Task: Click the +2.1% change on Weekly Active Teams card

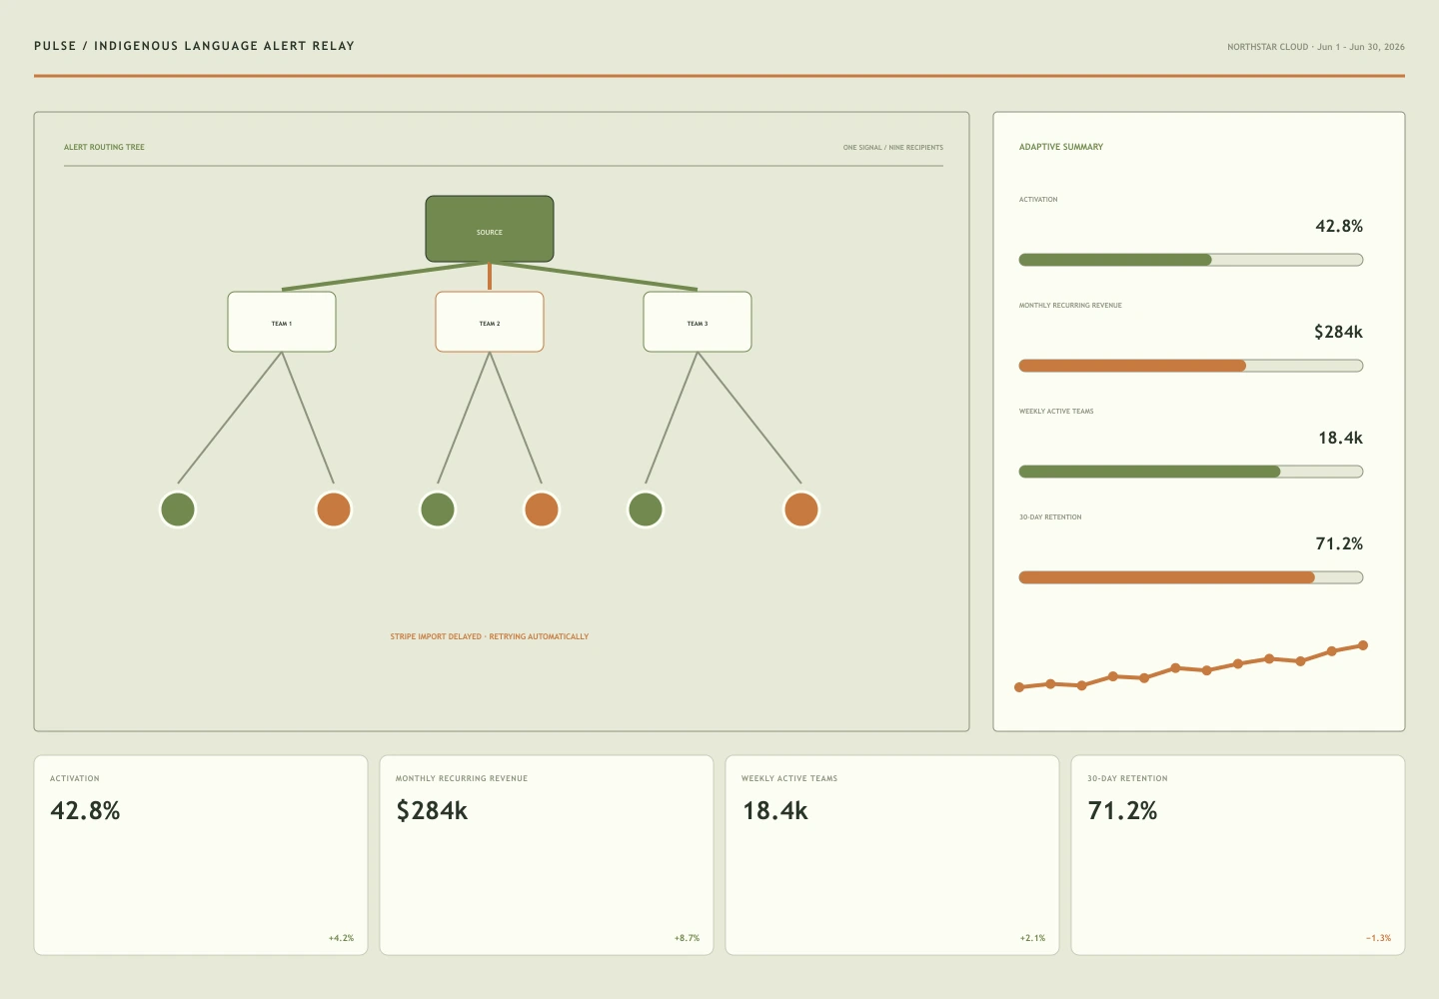Action: 1032,938
